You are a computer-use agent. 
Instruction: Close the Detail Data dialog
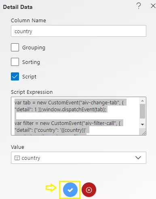(x=153, y=6)
